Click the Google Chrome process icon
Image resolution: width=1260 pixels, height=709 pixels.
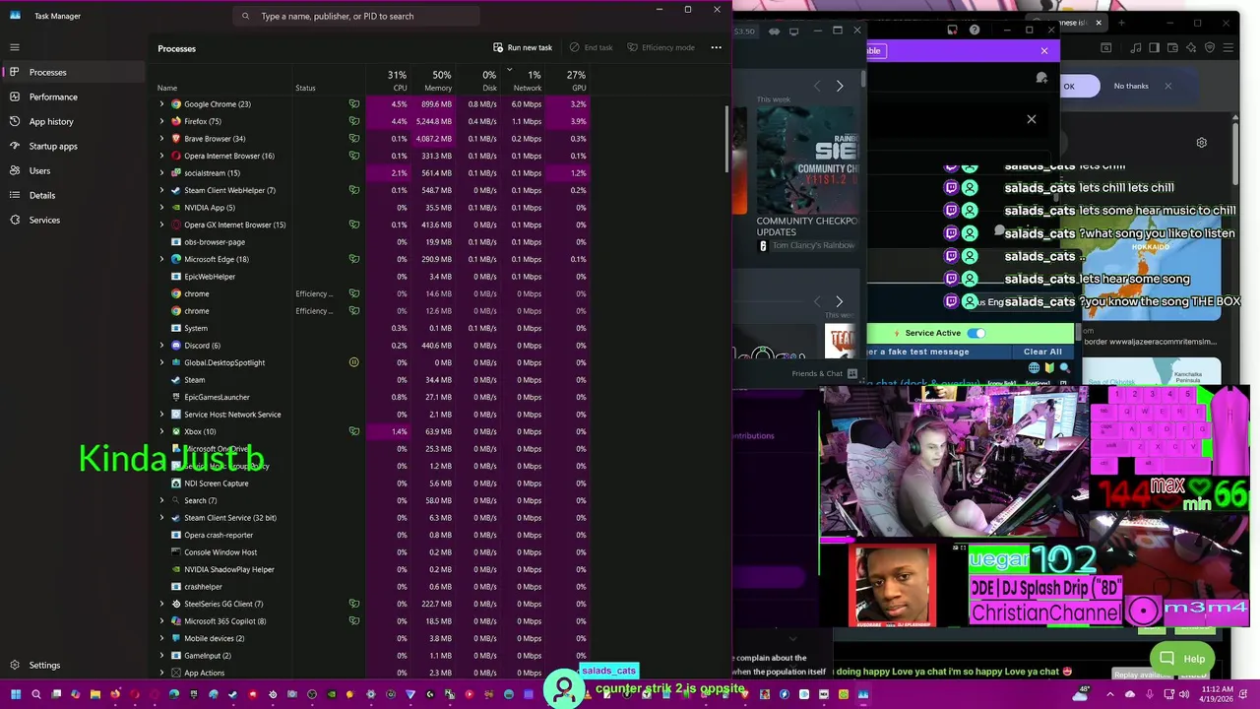176,103
